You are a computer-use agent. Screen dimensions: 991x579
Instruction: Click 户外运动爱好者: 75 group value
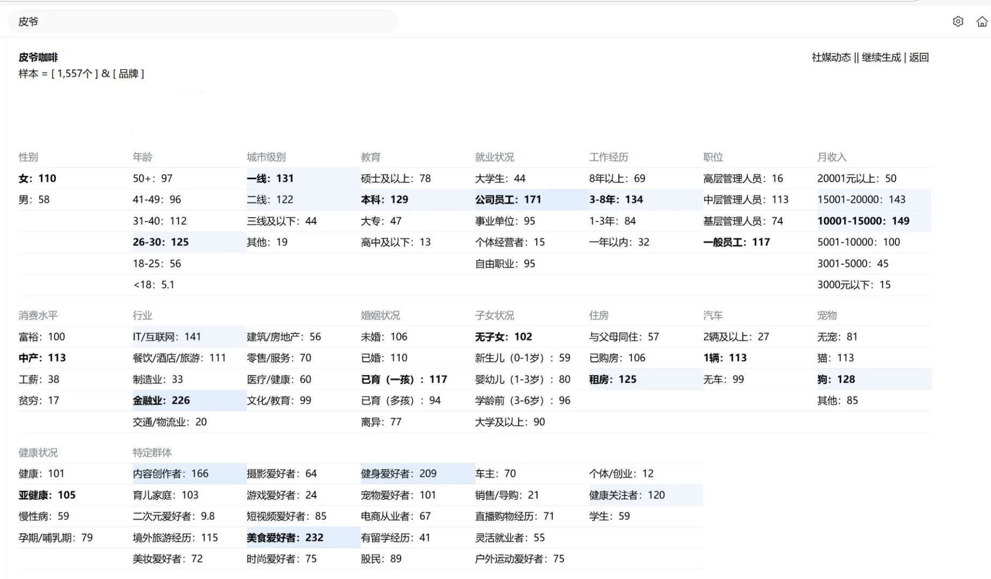(520, 559)
